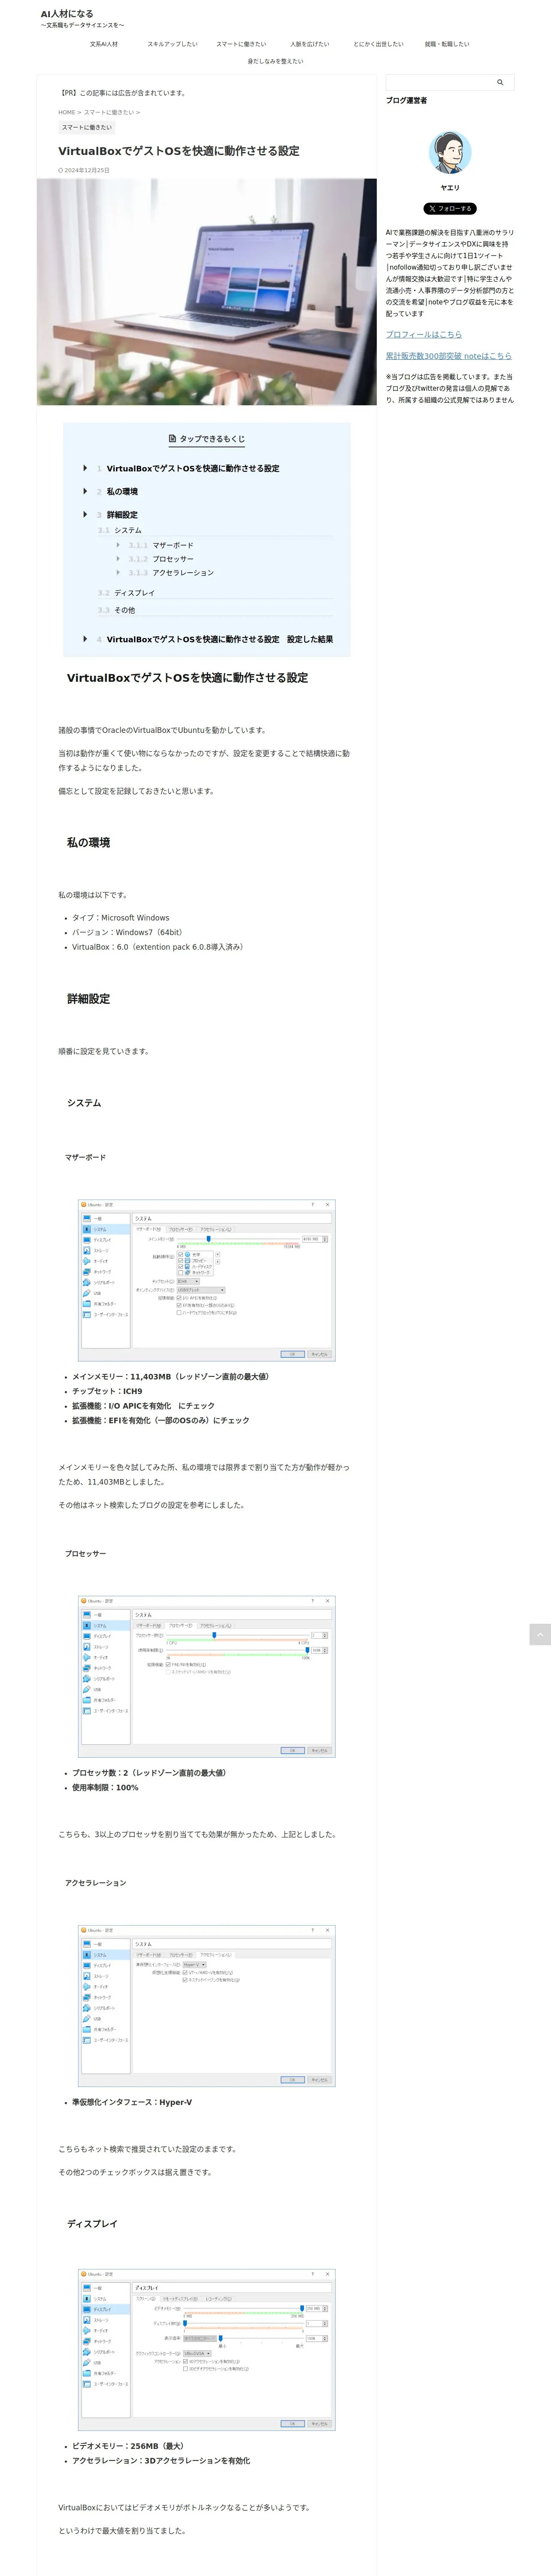Open the スキルアップしたい menu item
Image resolution: width=551 pixels, height=2576 pixels.
pos(172,44)
